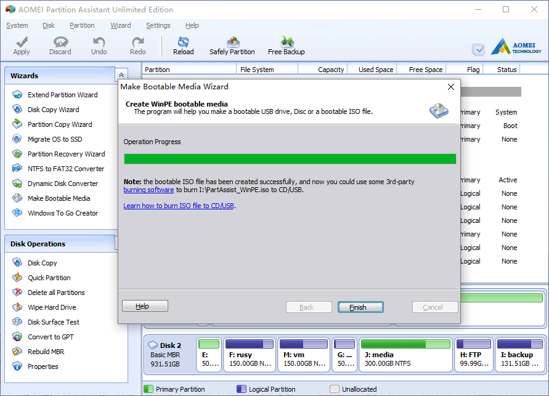Click the green operation progress bar
The image size is (549, 396).
290,159
